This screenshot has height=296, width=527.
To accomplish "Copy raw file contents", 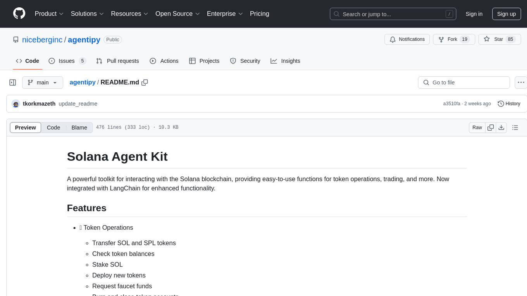I will (x=491, y=127).
